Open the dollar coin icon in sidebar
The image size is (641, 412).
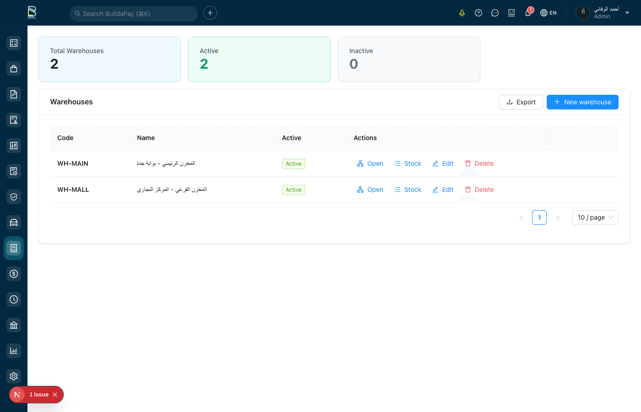(14, 274)
